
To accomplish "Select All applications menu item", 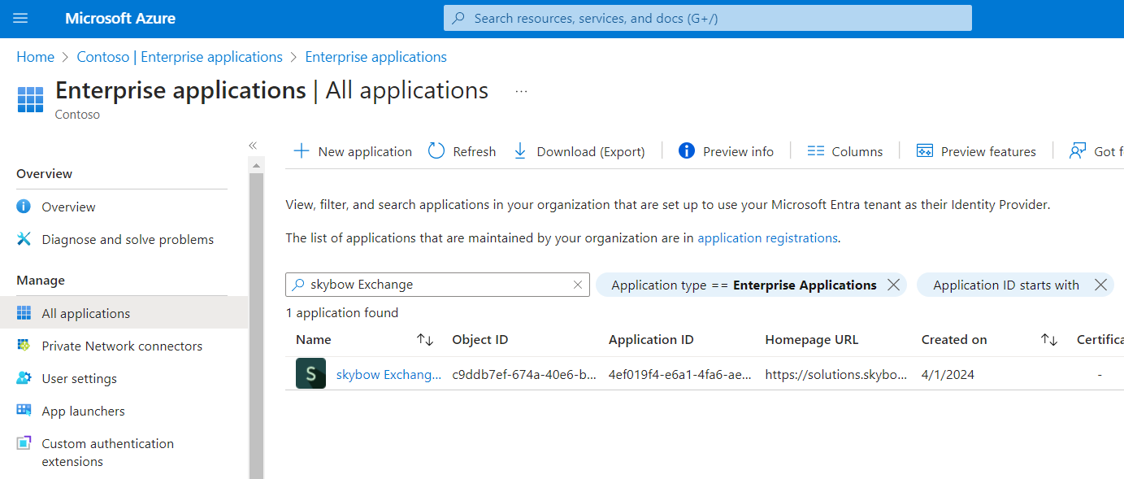I will [x=124, y=313].
